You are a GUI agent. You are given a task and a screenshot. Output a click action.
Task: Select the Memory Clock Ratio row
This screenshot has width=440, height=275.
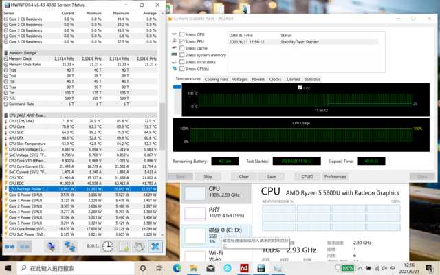81,64
